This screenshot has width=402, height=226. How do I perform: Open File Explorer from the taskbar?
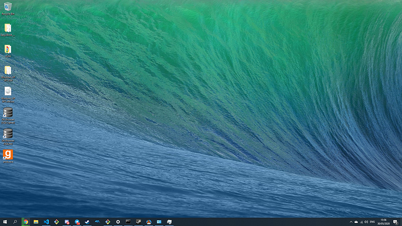point(36,222)
